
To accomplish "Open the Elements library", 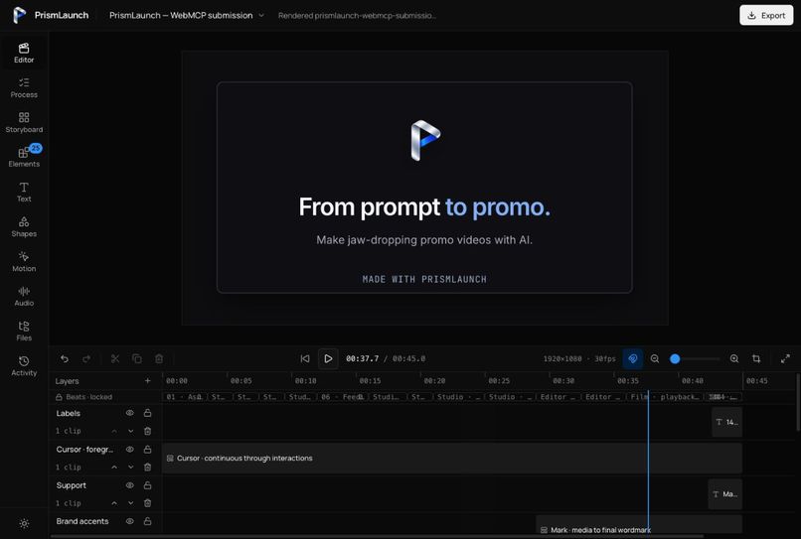I will (24, 157).
